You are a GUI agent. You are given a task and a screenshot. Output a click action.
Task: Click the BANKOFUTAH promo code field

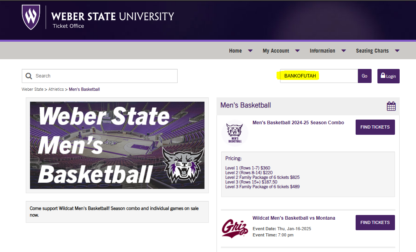tap(319, 76)
